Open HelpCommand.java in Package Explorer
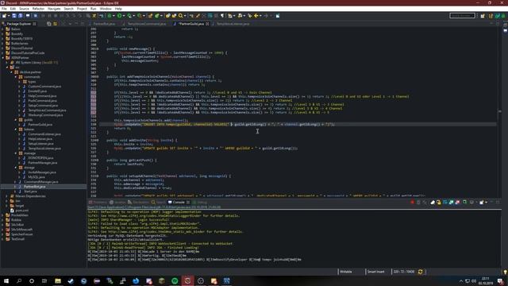This screenshot has width=508, height=286. click(42, 95)
